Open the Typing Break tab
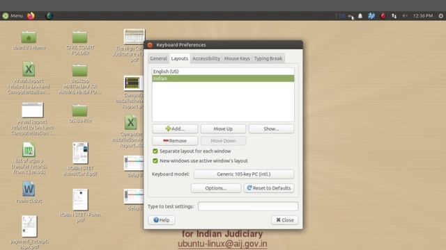Image resolution: width=446 pixels, height=250 pixels. click(268, 58)
